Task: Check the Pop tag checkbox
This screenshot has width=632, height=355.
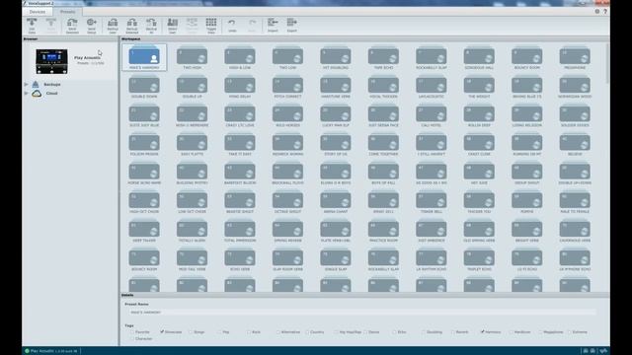Action: coord(219,332)
